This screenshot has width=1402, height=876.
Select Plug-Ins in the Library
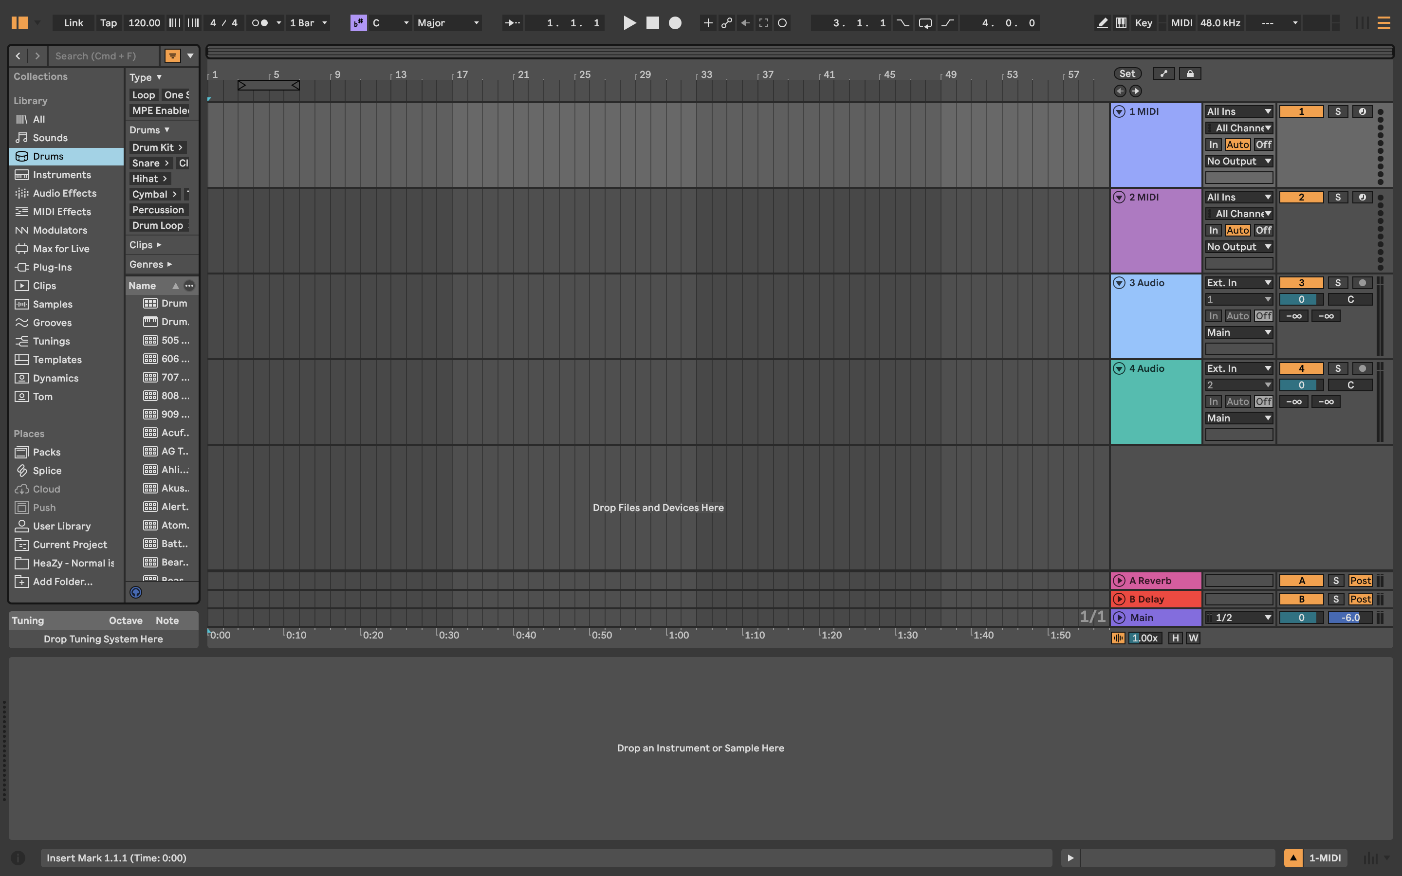[66, 267]
